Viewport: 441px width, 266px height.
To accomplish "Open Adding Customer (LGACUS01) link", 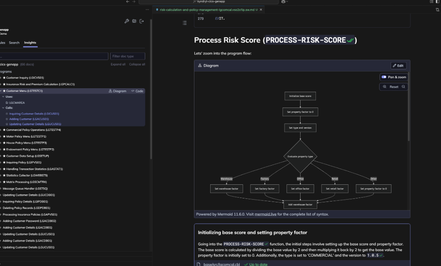I will click(29, 119).
